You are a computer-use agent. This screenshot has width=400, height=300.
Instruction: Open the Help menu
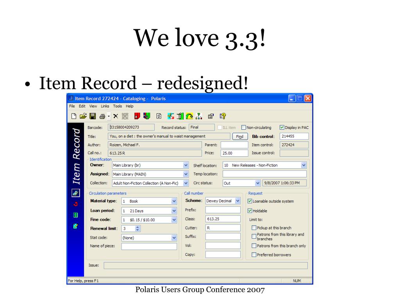click(129, 106)
